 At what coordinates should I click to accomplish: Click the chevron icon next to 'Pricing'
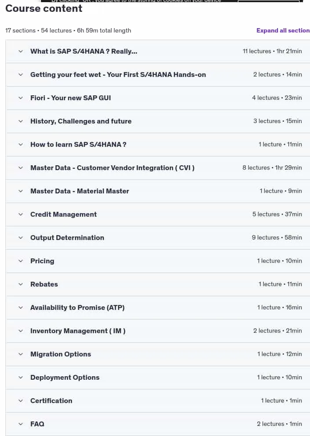pos(21,261)
